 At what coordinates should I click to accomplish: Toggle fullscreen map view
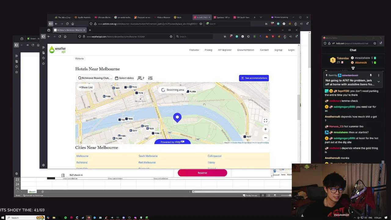(x=265, y=121)
